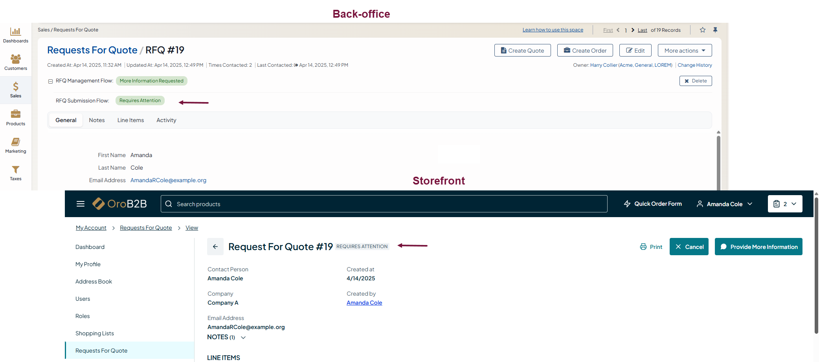Open Dashboard in storefront account menu
This screenshot has width=819, height=362.
[x=90, y=247]
